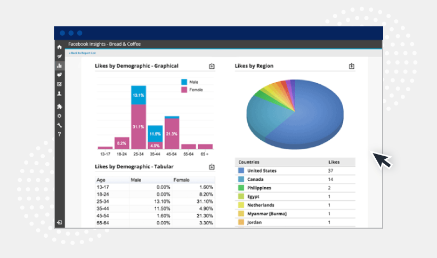
Task: Click the checkbox tasks icon in sidebar
Action: click(59, 84)
